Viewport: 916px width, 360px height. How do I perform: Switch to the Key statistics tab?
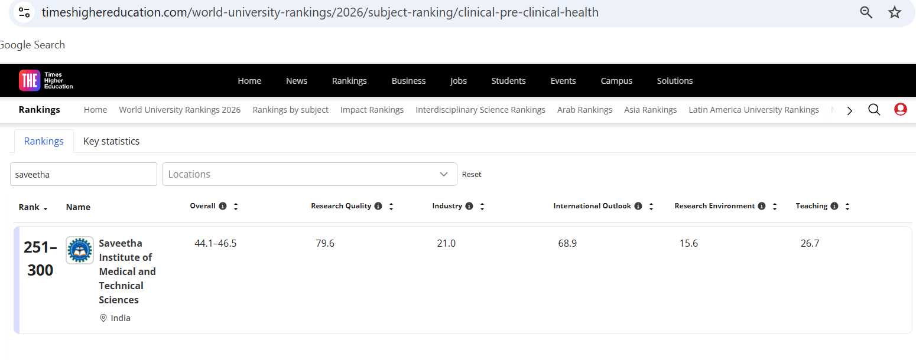click(x=111, y=141)
